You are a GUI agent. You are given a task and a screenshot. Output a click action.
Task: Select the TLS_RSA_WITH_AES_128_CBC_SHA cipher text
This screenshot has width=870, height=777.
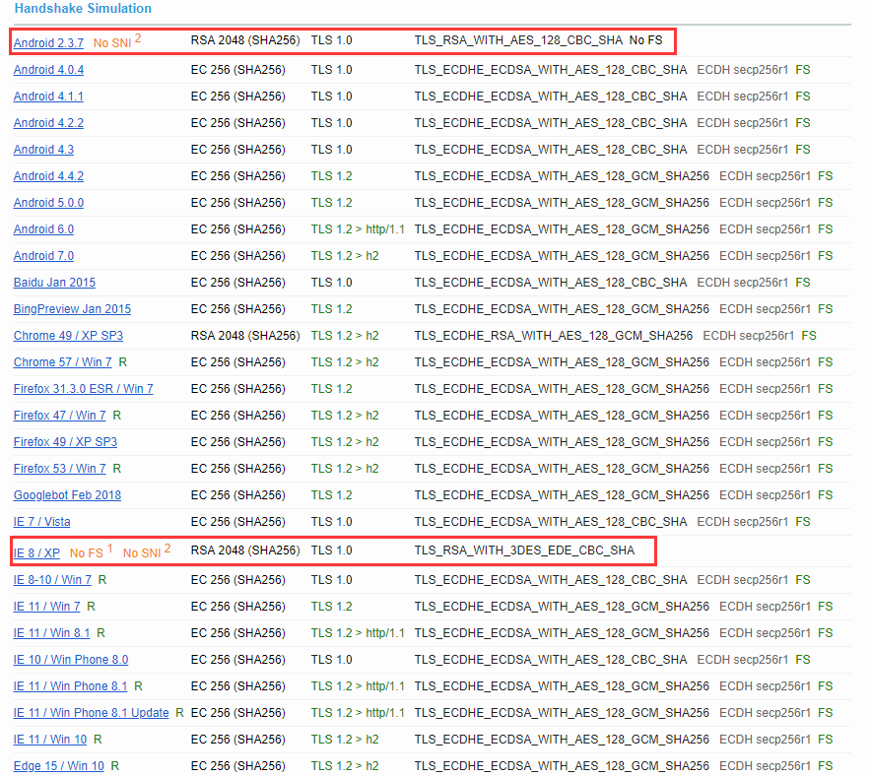point(518,40)
